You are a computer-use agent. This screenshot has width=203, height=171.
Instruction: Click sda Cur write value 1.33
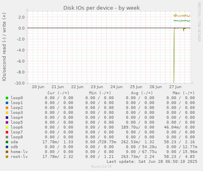(68, 142)
